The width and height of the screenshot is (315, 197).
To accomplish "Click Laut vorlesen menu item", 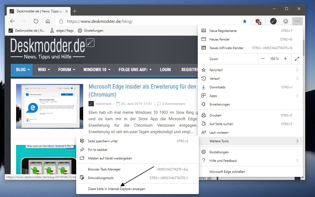I will [x=250, y=133].
